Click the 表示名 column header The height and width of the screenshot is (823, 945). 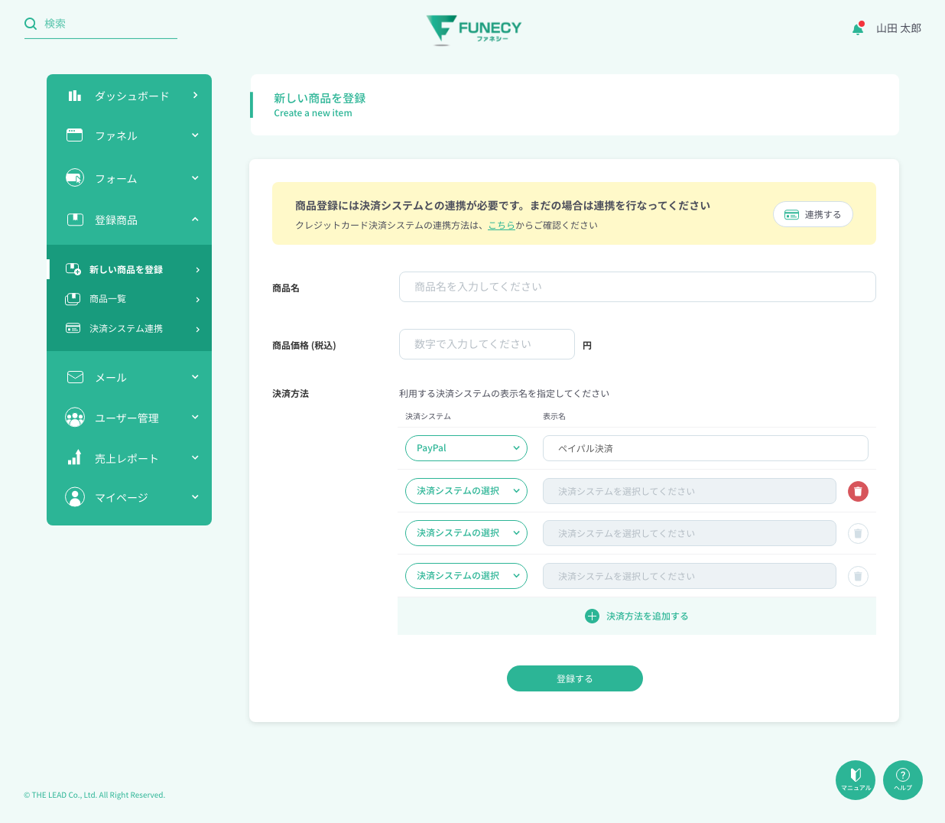(554, 417)
